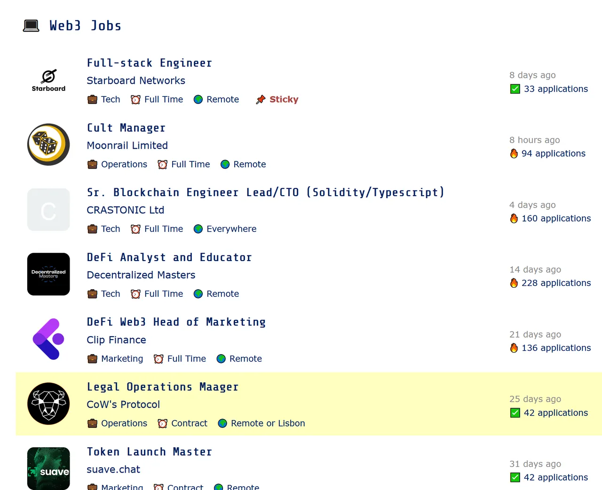
Task: Click the flame icon beside 228 applications
Action: pos(514,283)
